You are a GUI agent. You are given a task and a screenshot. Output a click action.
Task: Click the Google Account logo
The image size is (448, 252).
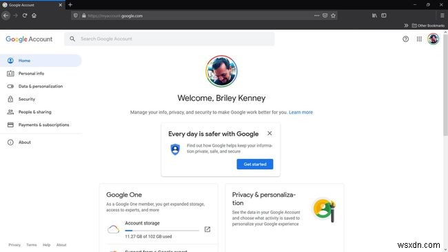pyautogui.click(x=29, y=39)
